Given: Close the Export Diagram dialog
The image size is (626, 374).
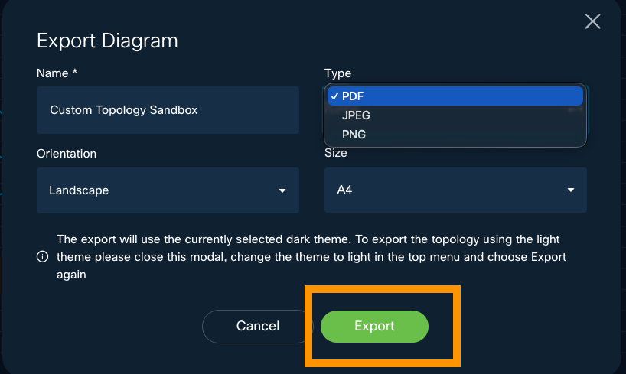Looking at the screenshot, I should (x=592, y=21).
